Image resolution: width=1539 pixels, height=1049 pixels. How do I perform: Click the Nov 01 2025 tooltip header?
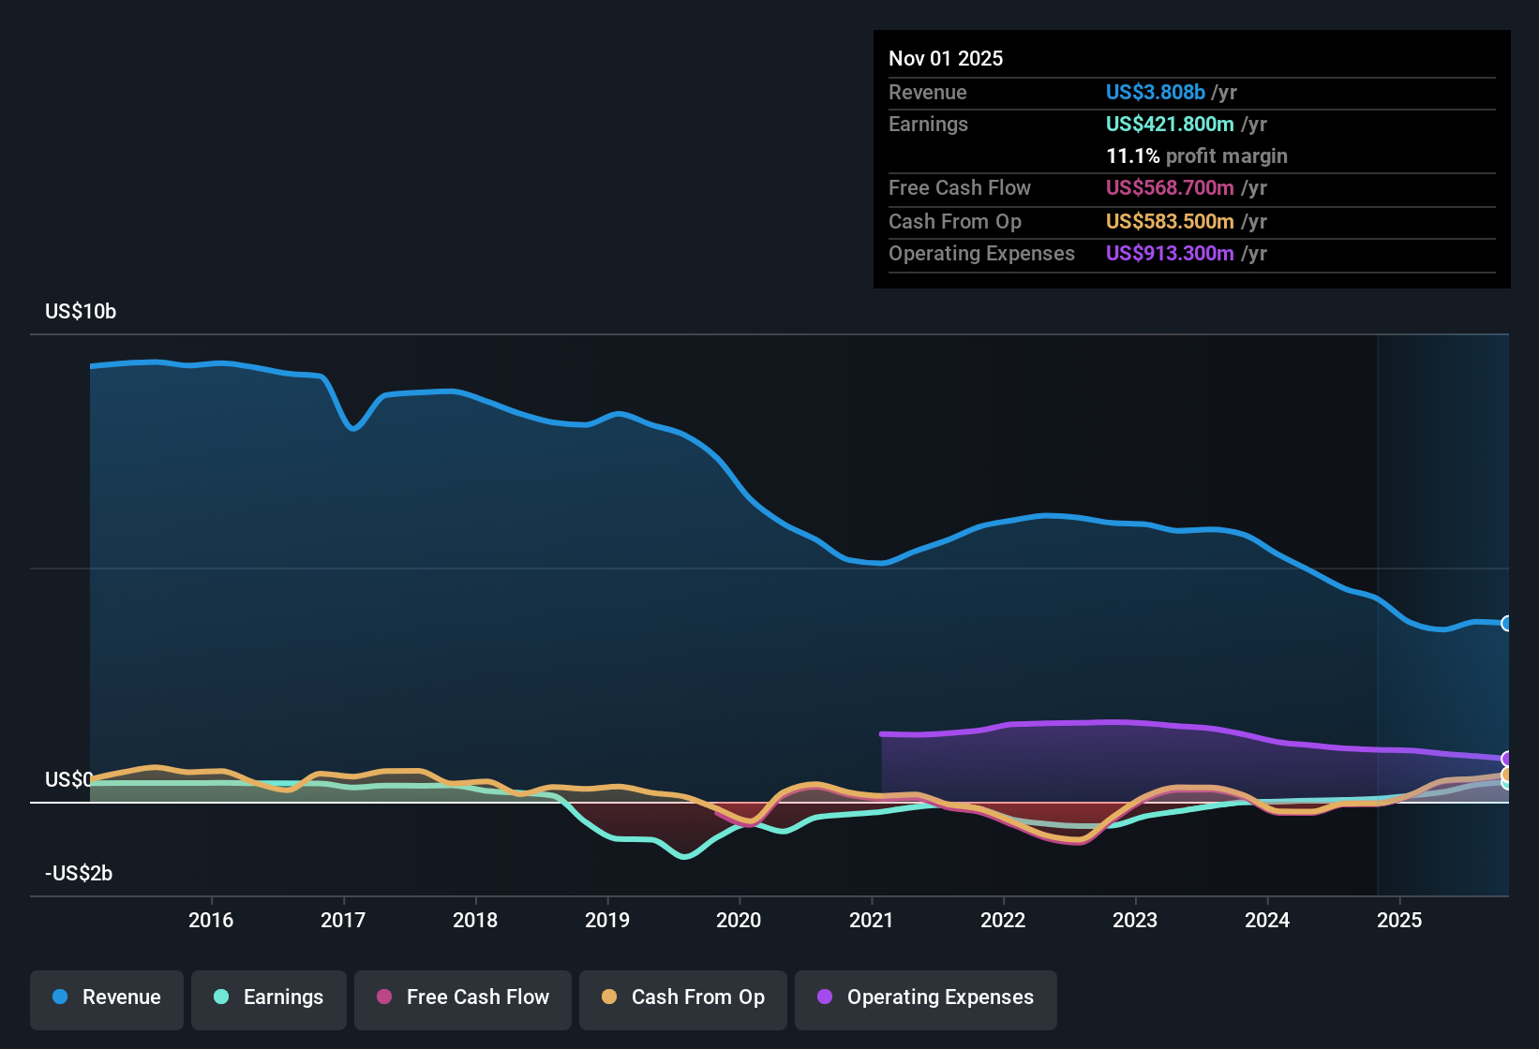(946, 58)
